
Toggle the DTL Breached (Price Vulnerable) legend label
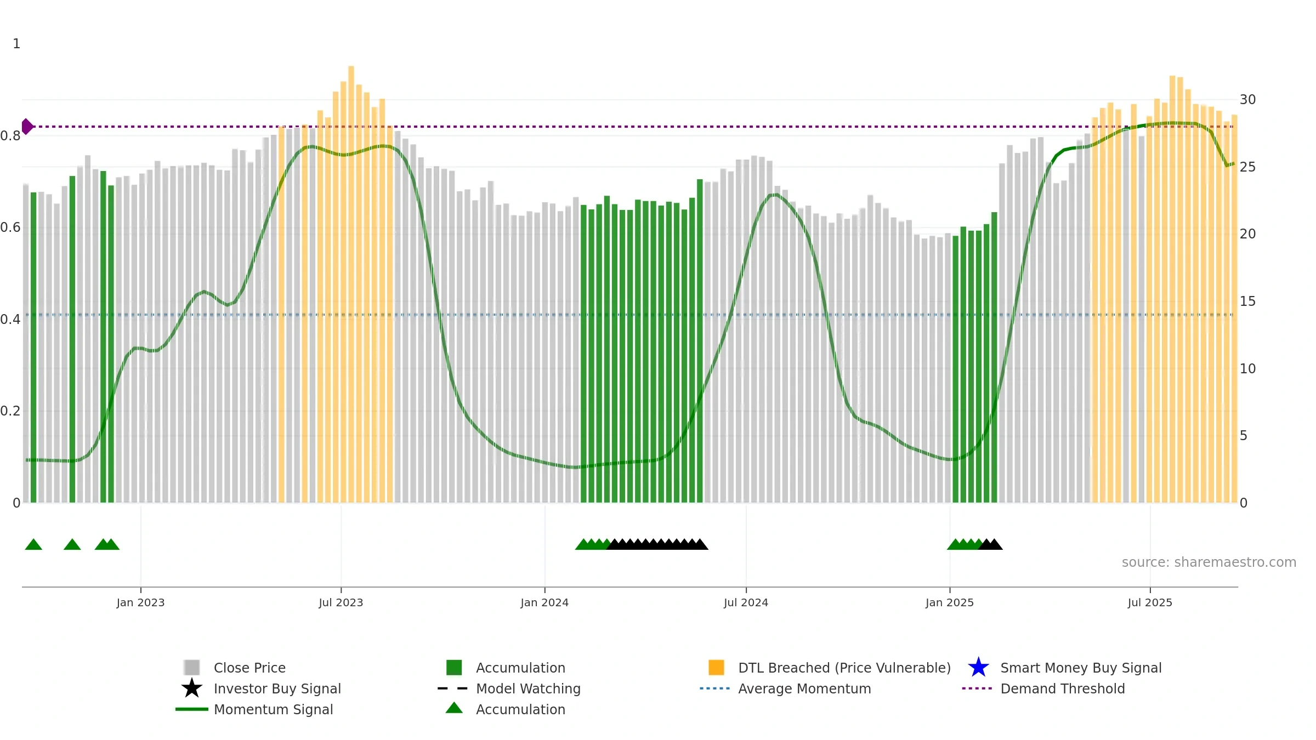coord(844,668)
